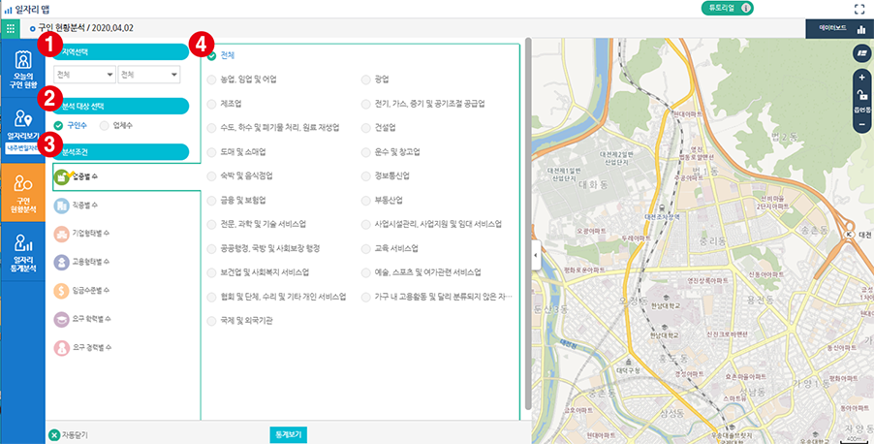874x444 pixels.
Task: Click the fullscreen icon in top corner
Action: (x=859, y=9)
